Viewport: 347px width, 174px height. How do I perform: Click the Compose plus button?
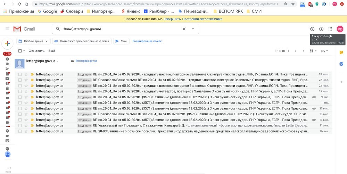click(7, 44)
